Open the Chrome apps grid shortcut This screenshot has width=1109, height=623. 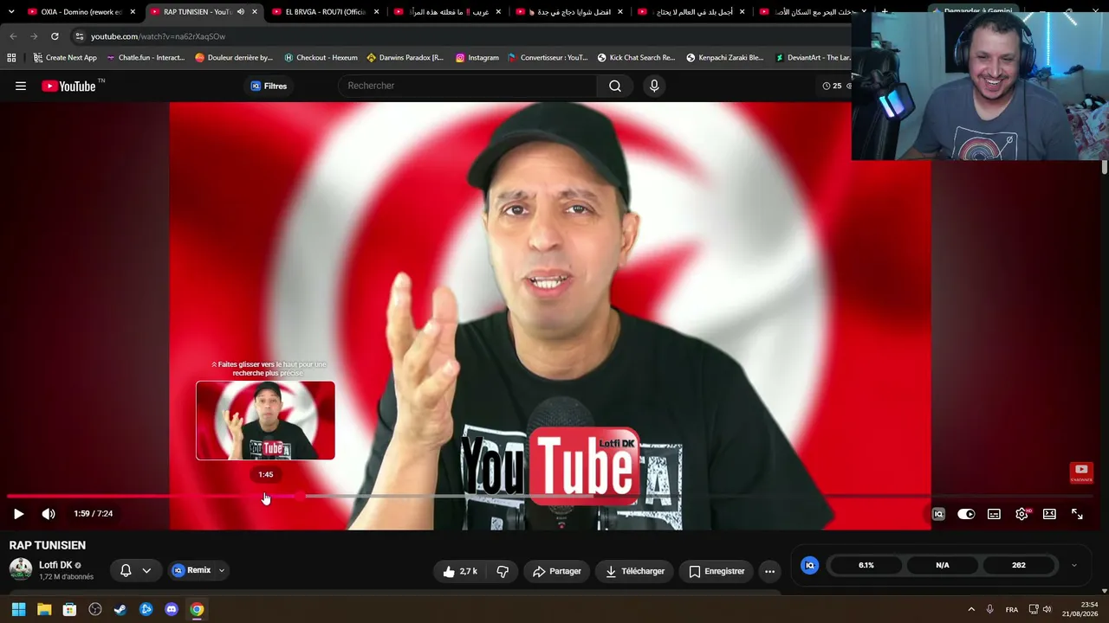coord(11,58)
